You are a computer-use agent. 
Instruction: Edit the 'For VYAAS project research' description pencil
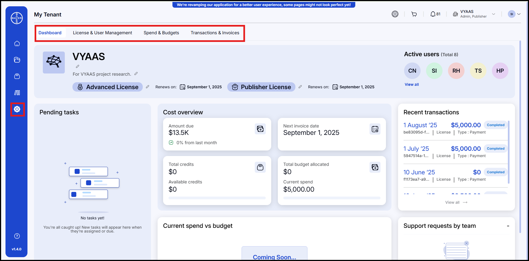(x=136, y=74)
